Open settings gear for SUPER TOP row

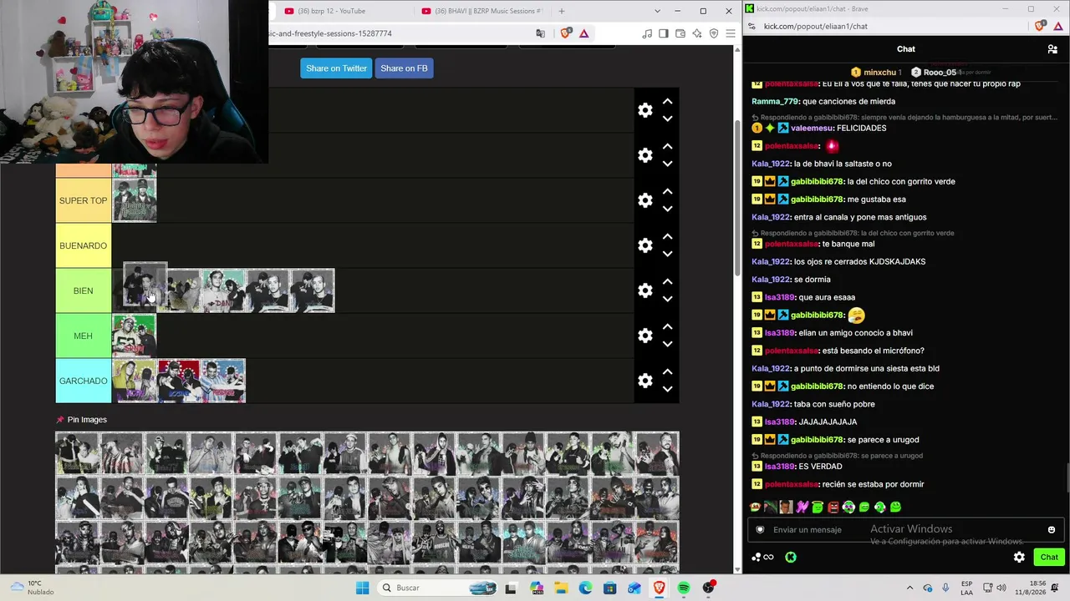[x=645, y=200]
